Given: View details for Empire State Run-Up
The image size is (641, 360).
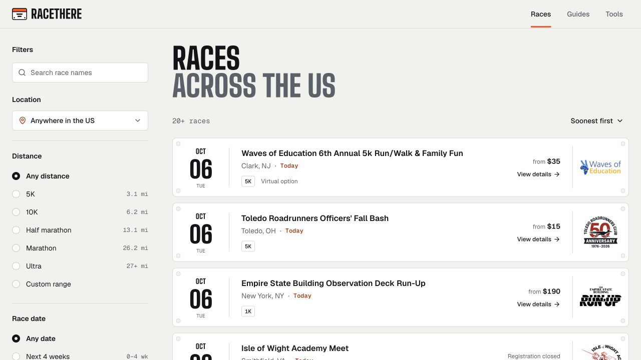Looking at the screenshot, I should point(539,304).
